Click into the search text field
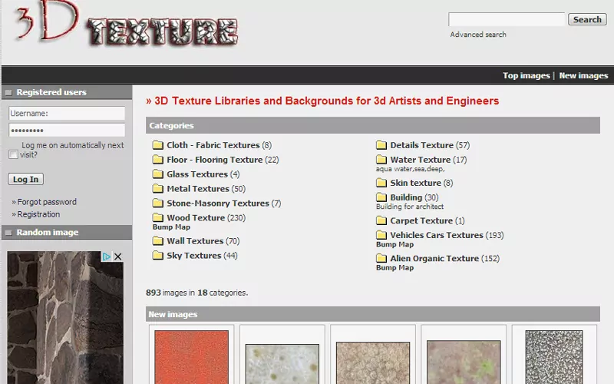This screenshot has height=384, width=614. coord(506,19)
